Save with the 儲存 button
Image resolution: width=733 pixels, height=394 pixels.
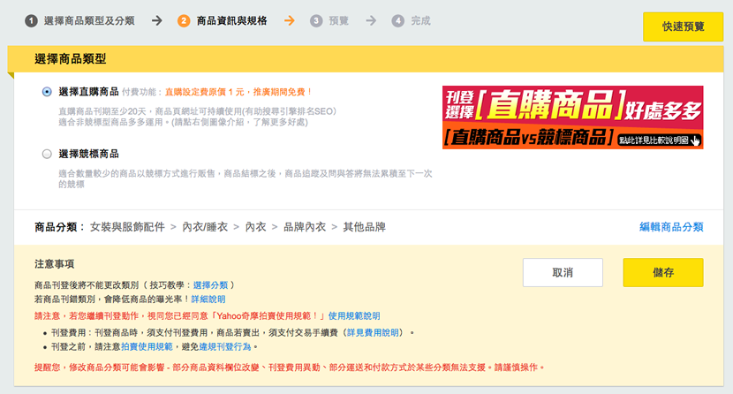(662, 272)
